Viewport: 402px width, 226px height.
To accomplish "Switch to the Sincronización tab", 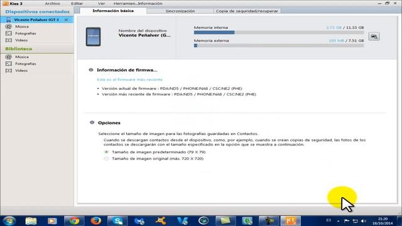I will (x=180, y=11).
